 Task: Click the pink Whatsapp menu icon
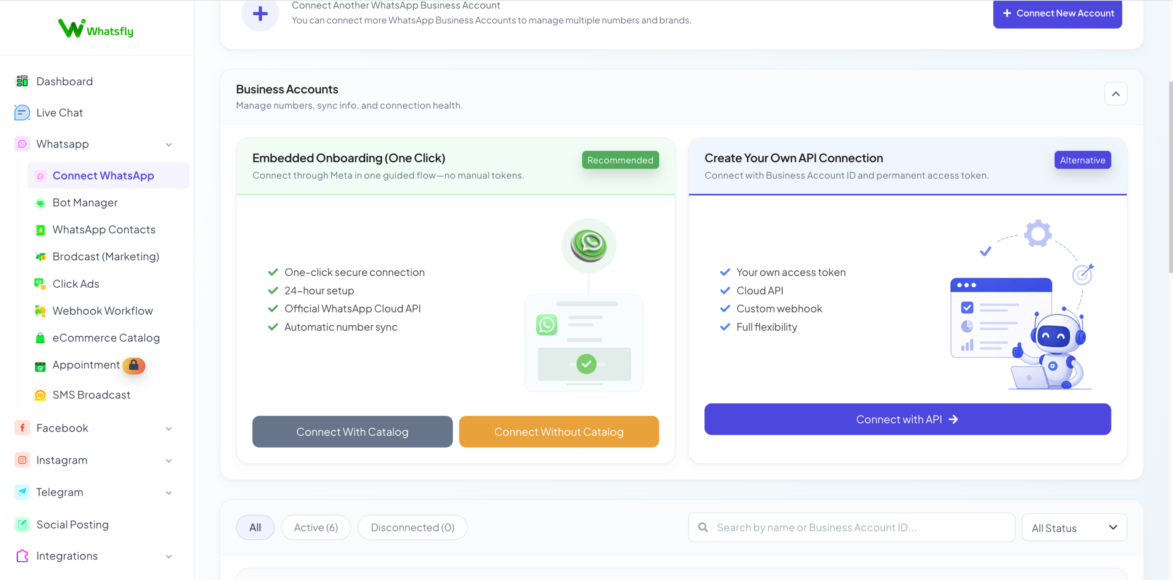pos(22,144)
